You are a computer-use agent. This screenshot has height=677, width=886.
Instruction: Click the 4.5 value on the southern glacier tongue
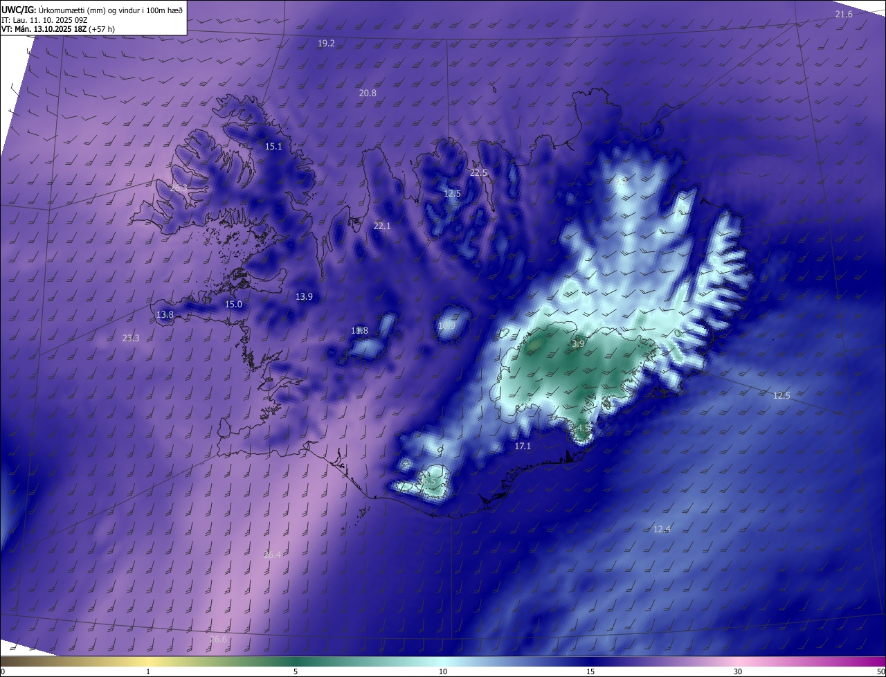tap(584, 428)
